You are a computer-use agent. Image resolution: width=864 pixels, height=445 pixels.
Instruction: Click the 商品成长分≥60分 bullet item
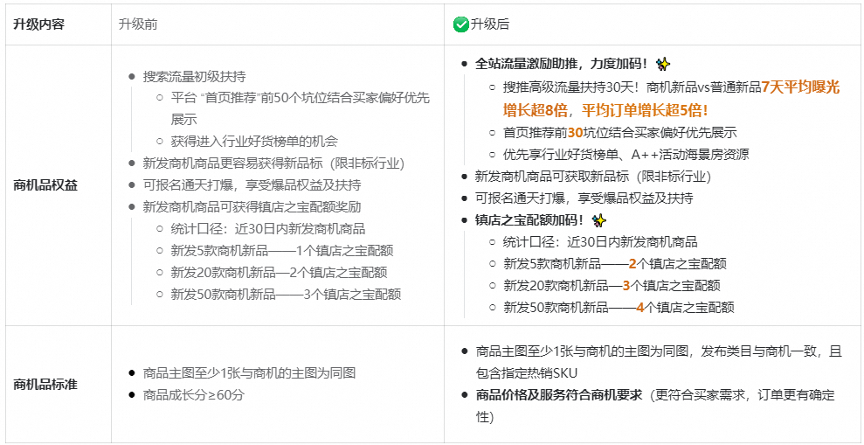(193, 395)
